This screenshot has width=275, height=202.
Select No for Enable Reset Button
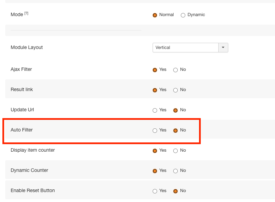coord(175,191)
